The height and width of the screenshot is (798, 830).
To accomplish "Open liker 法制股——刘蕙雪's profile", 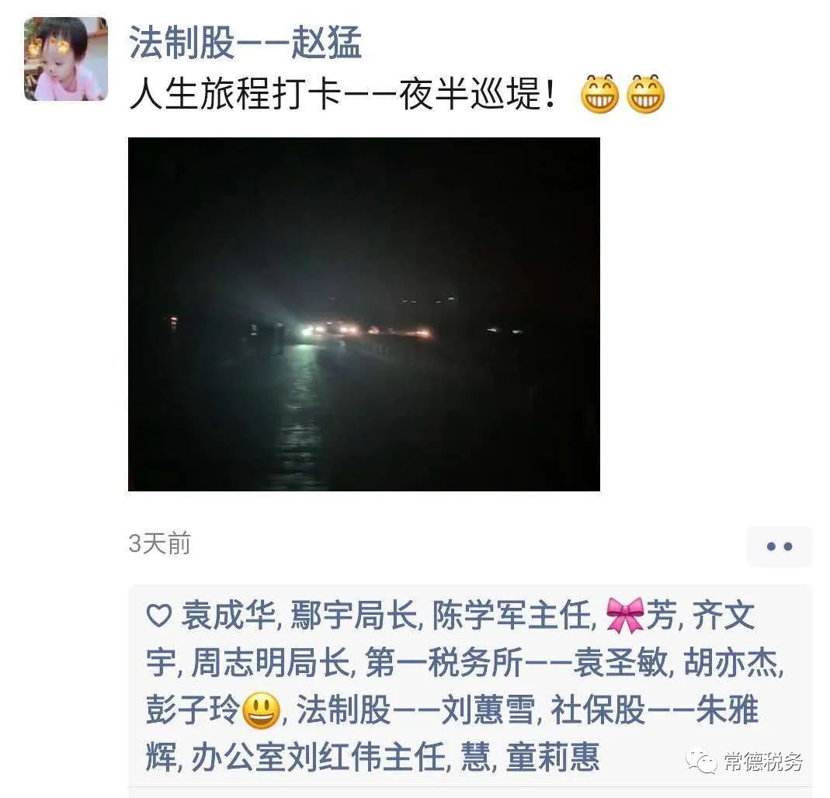I will (415, 710).
